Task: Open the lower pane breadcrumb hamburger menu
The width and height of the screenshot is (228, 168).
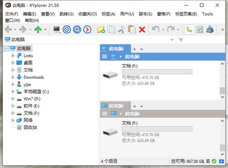Action: coord(104,114)
